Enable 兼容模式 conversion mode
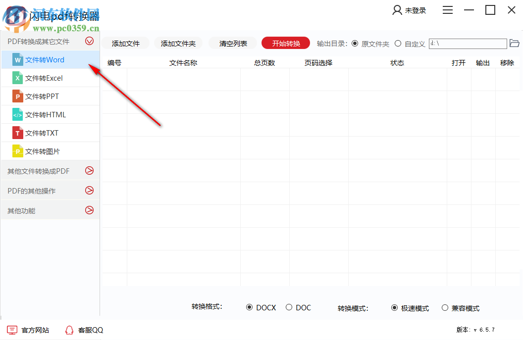Image resolution: width=523 pixels, height=340 pixels. coord(445,307)
